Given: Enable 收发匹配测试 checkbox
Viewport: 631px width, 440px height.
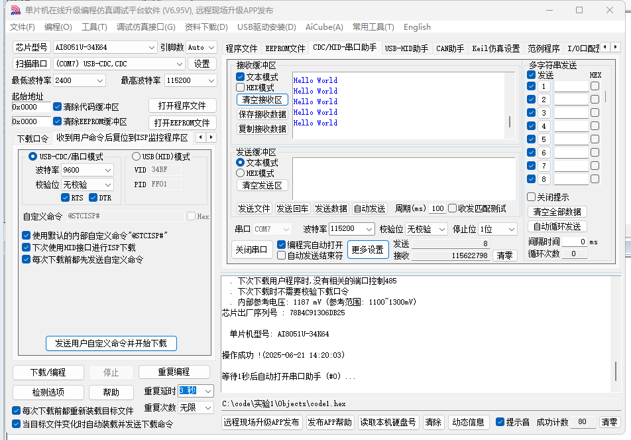Looking at the screenshot, I should tap(452, 208).
